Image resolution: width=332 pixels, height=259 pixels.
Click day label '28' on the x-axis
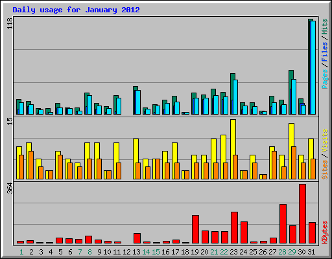click(x=282, y=252)
